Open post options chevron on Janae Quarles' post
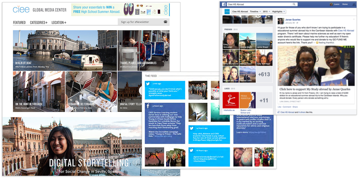The image size is (358, 179). (x=354, y=19)
